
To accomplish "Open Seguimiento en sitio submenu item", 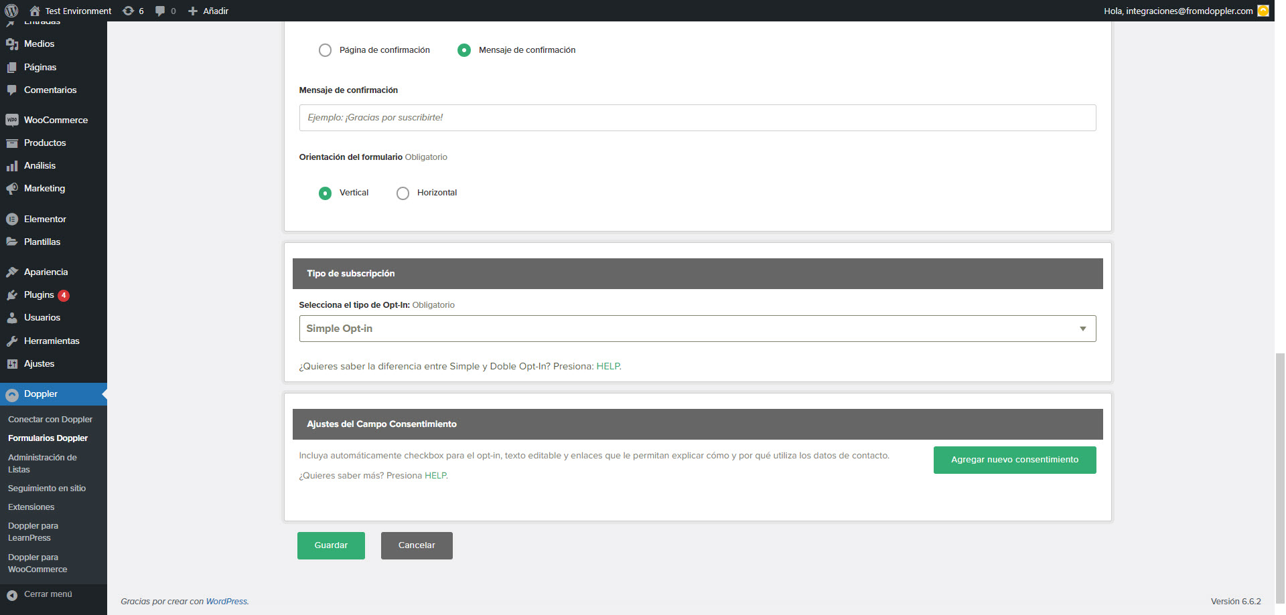I will tap(47, 489).
